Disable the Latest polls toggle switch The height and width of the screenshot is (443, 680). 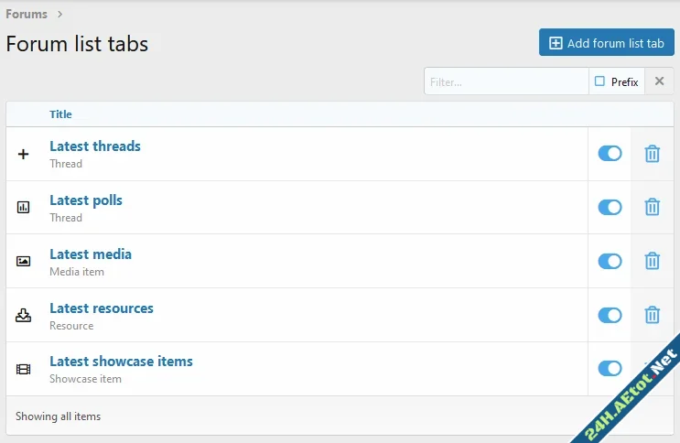[x=610, y=208]
